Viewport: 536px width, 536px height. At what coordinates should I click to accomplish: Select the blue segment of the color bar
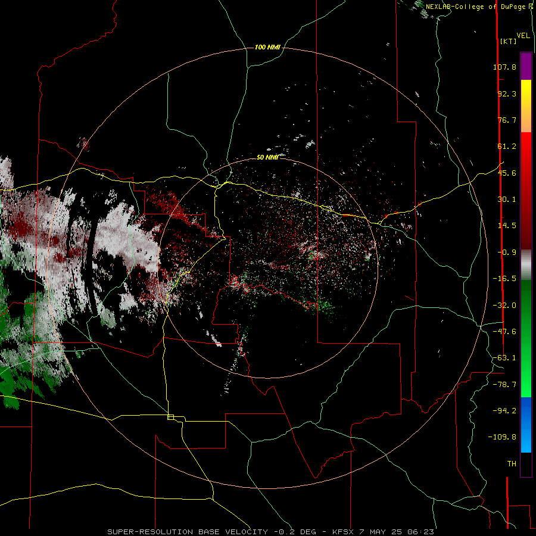526,425
